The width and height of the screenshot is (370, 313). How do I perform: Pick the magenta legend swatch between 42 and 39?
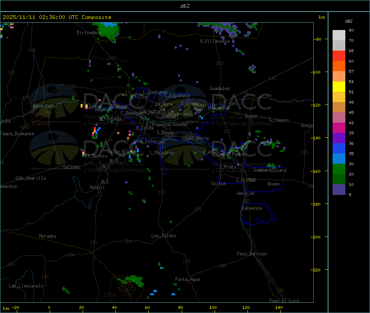click(x=339, y=128)
